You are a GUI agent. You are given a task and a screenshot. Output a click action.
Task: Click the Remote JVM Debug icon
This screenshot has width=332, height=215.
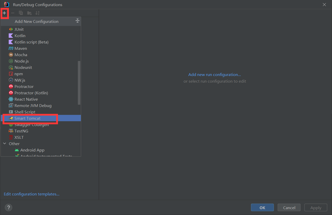tap(11, 105)
